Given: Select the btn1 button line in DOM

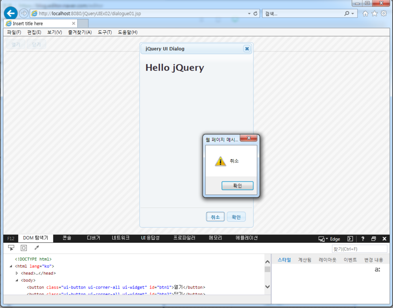Looking at the screenshot, I should point(116,287).
